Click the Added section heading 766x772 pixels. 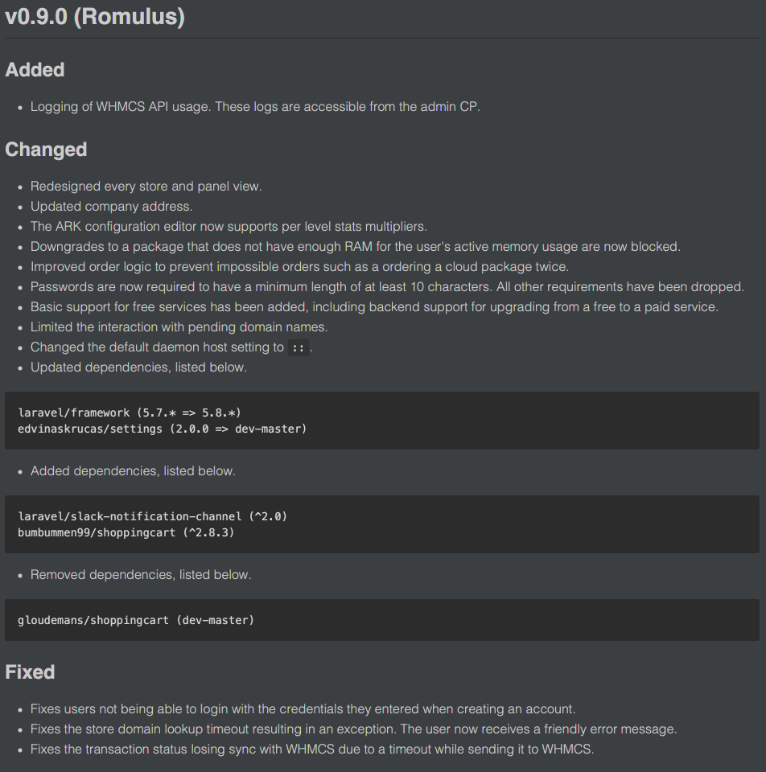pos(35,70)
